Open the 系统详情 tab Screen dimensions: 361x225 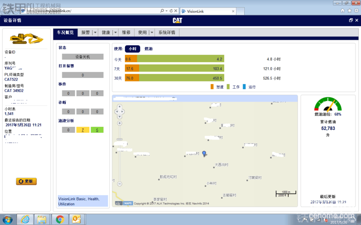pyautogui.click(x=167, y=32)
